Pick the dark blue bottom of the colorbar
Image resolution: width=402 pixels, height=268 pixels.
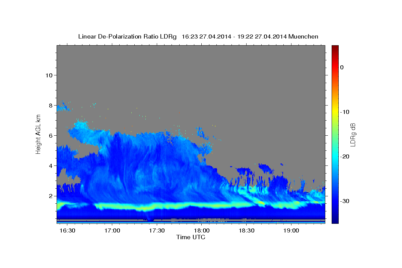pos(335,220)
